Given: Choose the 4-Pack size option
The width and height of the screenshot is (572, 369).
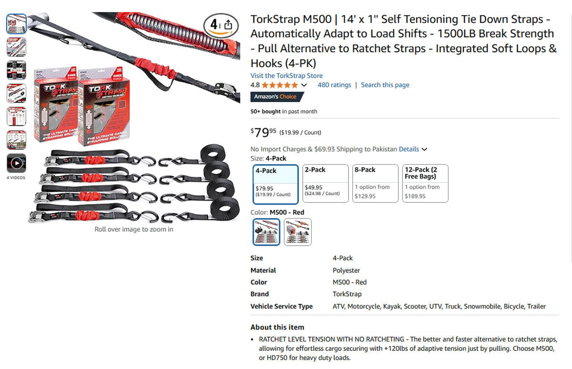Looking at the screenshot, I should [276, 184].
